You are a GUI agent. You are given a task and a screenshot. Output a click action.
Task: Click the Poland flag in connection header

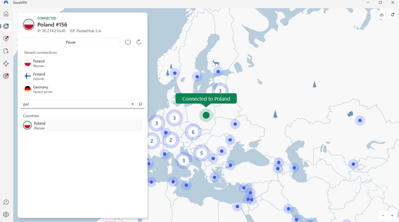(28, 25)
